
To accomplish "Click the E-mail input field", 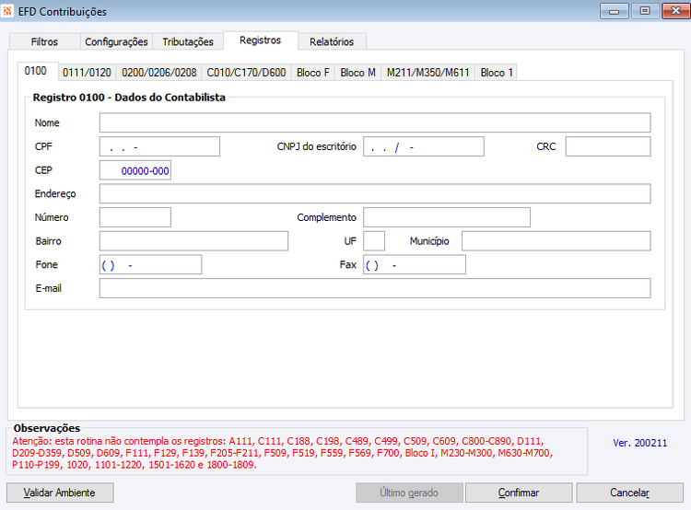I will pyautogui.click(x=375, y=288).
